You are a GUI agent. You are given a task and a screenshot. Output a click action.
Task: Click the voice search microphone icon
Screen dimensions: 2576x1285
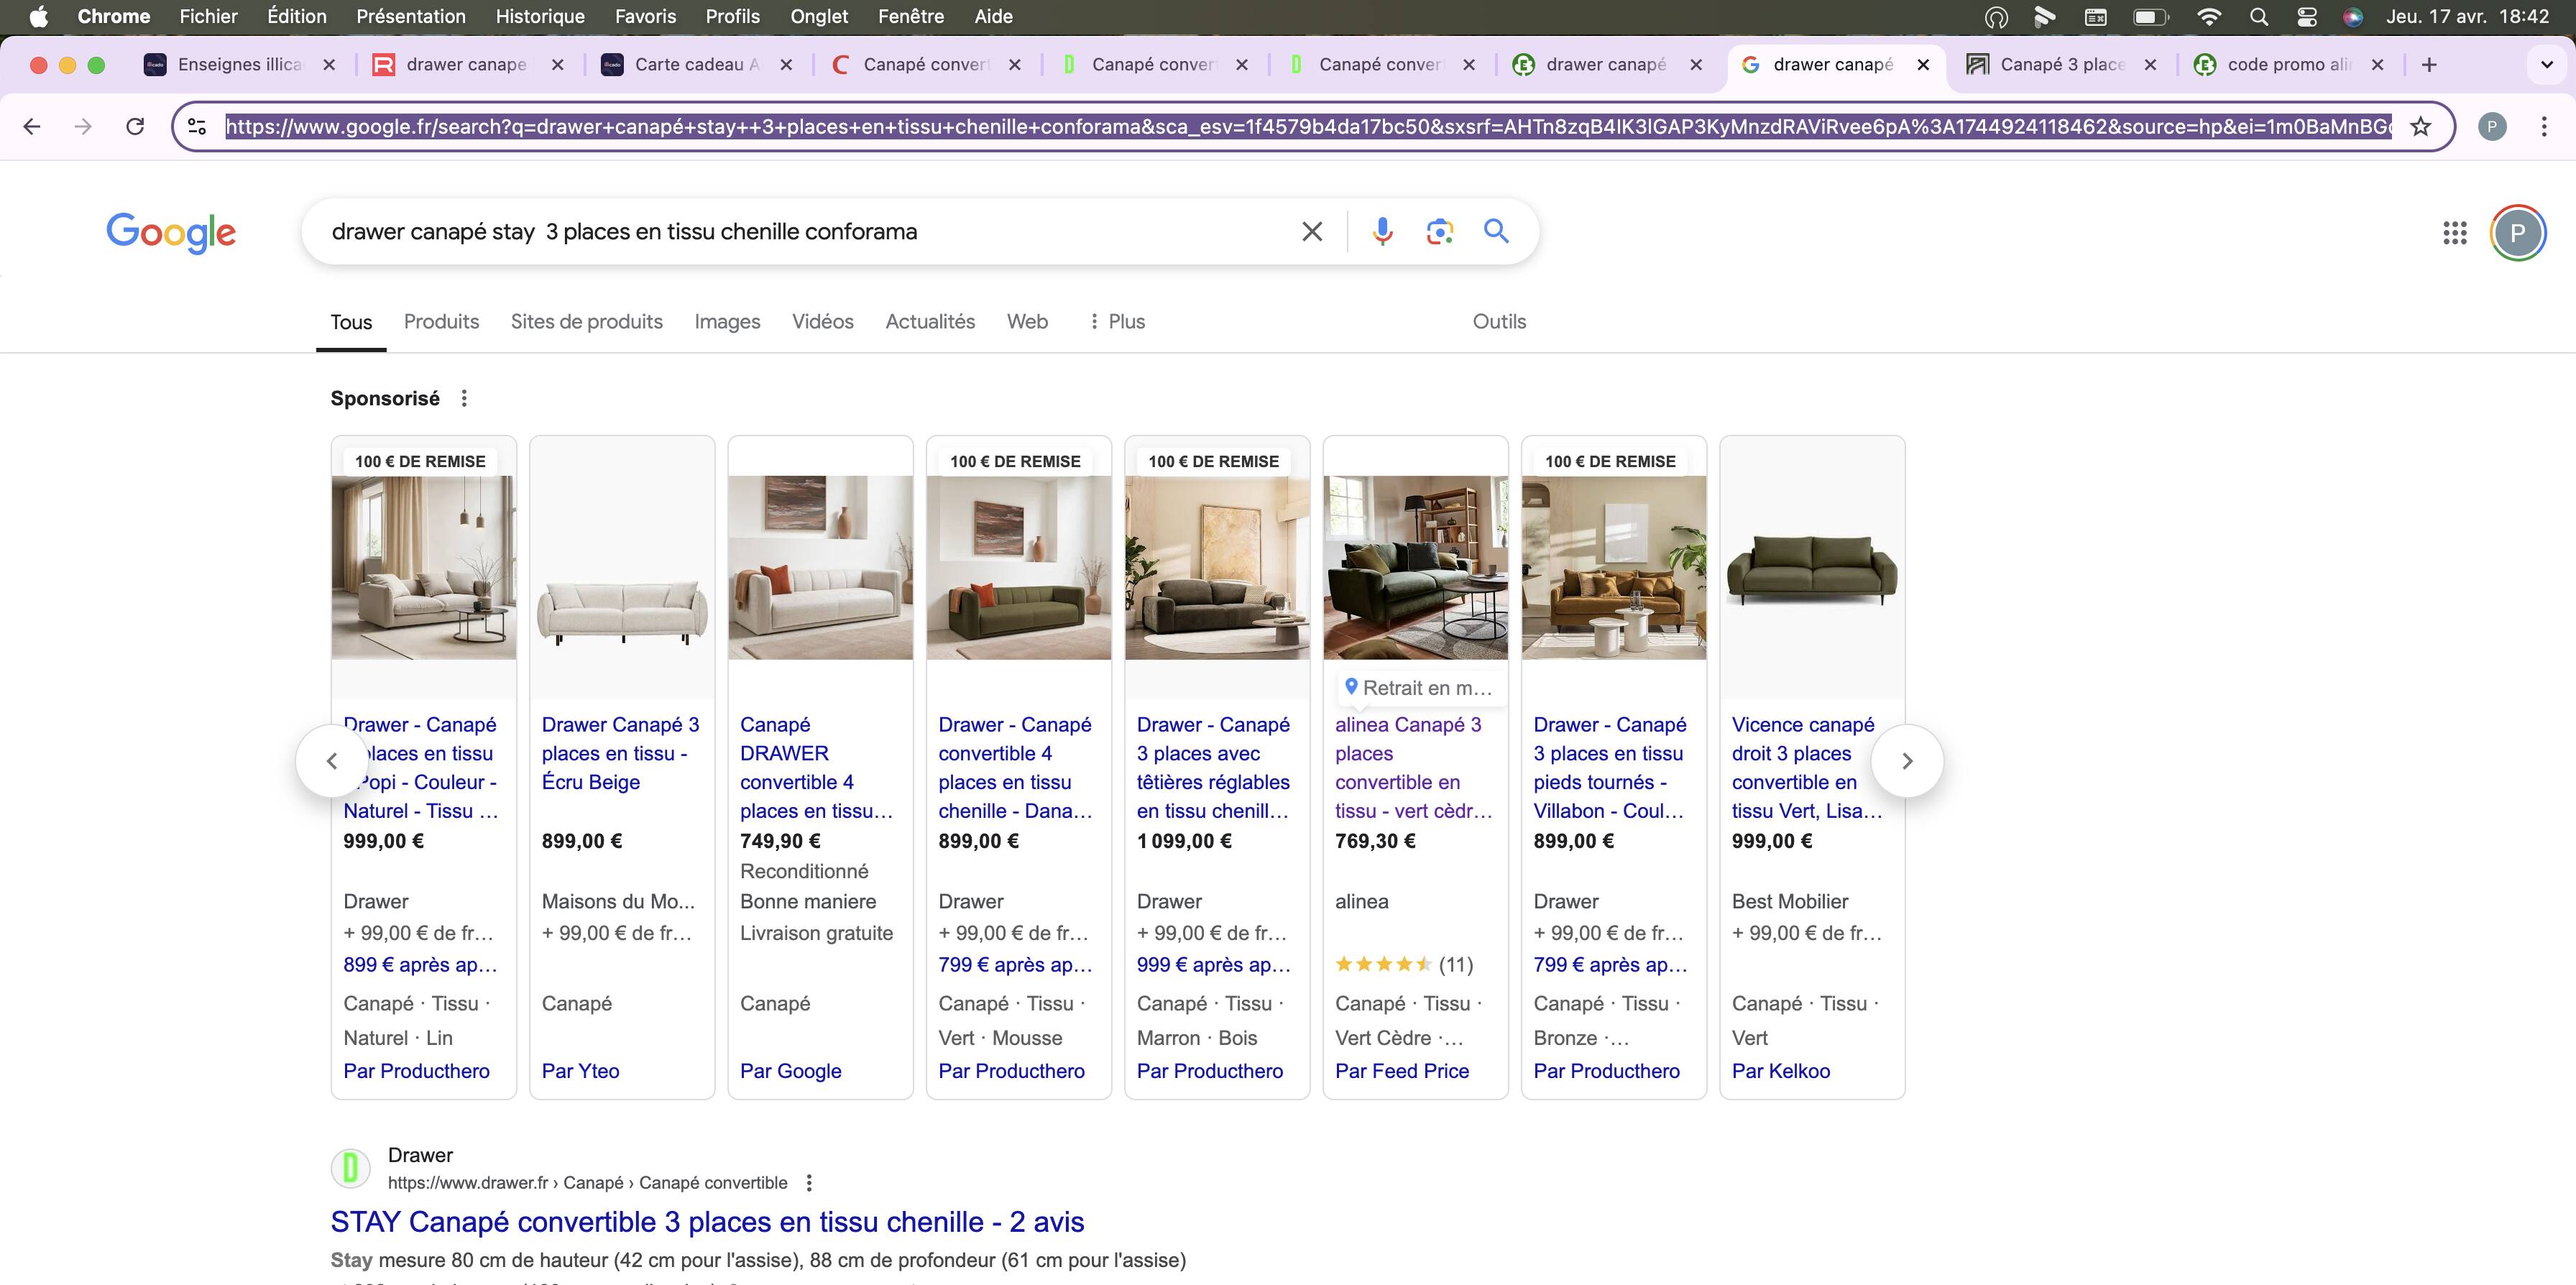point(1382,231)
